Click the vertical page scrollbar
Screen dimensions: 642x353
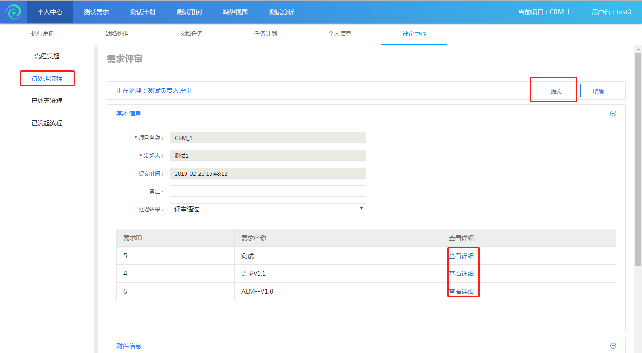[x=638, y=156]
